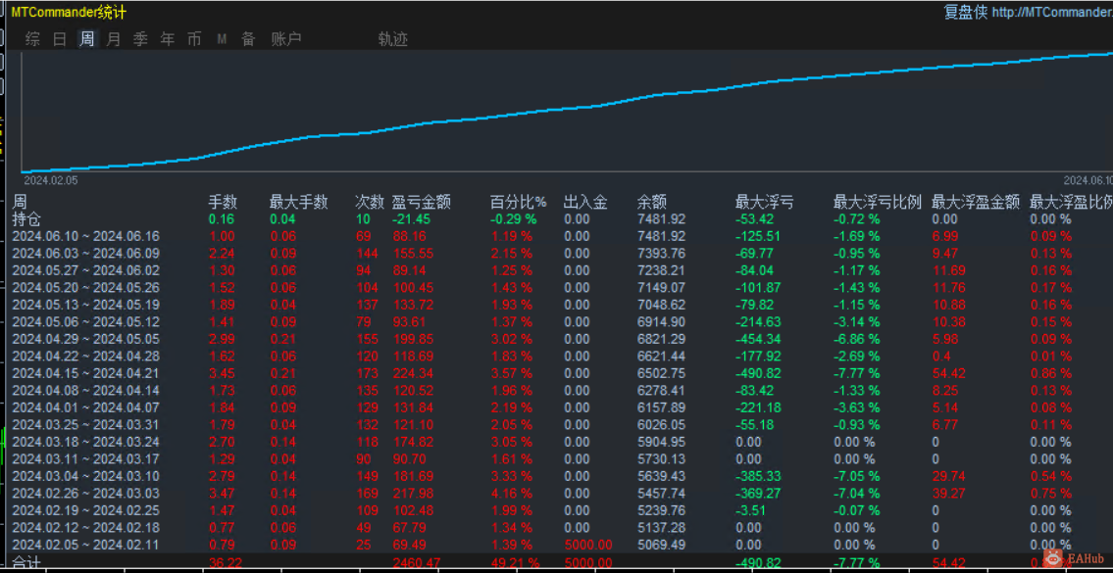Open the 账户 account tab
1113x573 pixels.
(286, 39)
